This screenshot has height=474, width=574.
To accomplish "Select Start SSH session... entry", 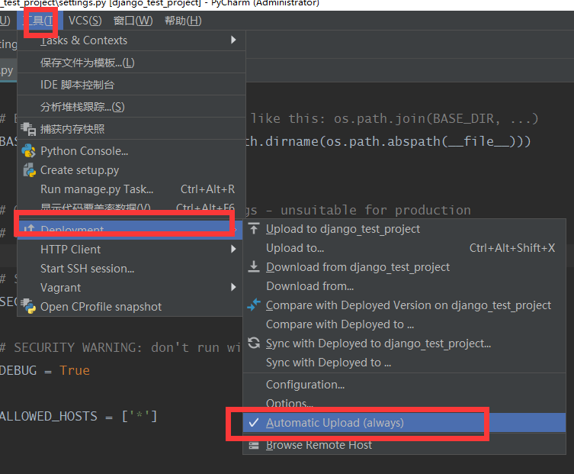I will coord(87,269).
